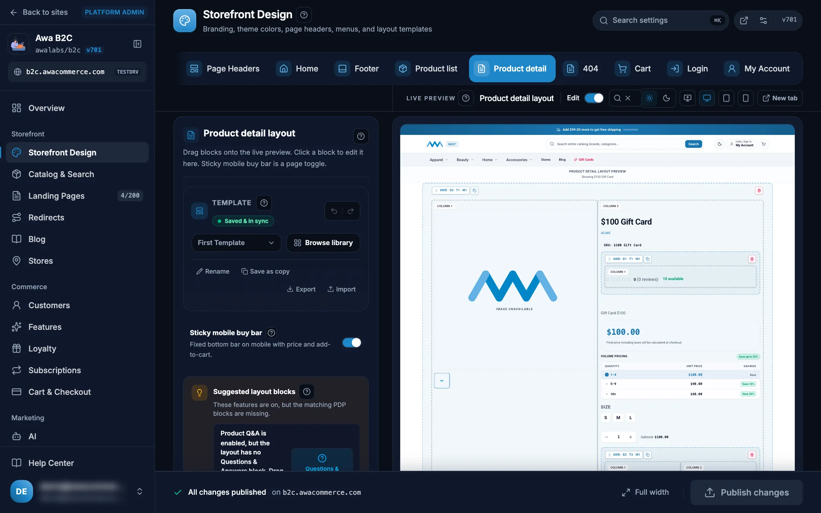Click help icon next to LIVE PREVIEW
This screenshot has width=821, height=513.
tap(466, 98)
